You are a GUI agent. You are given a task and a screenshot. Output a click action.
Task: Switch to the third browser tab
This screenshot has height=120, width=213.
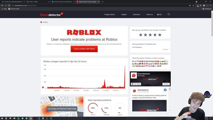click(63, 2)
